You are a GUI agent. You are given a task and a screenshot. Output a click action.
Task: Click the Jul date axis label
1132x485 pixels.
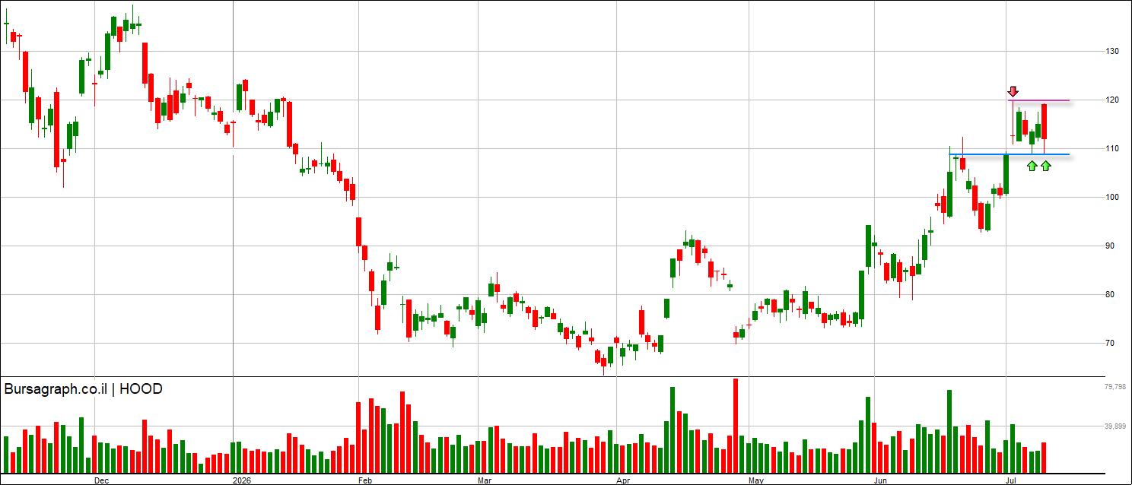(x=1012, y=480)
